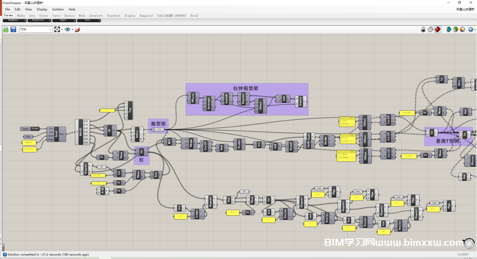Screen dimensions: 477x259
Task: Click the Save document floppy disk icon
Action: pos(13,30)
